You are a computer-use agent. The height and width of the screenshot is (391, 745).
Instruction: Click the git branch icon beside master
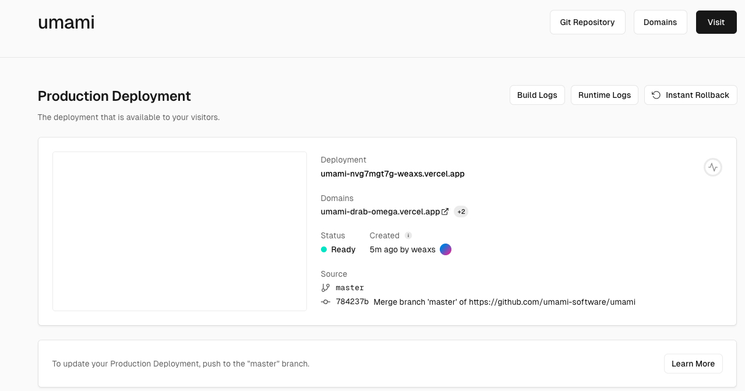[x=326, y=288]
